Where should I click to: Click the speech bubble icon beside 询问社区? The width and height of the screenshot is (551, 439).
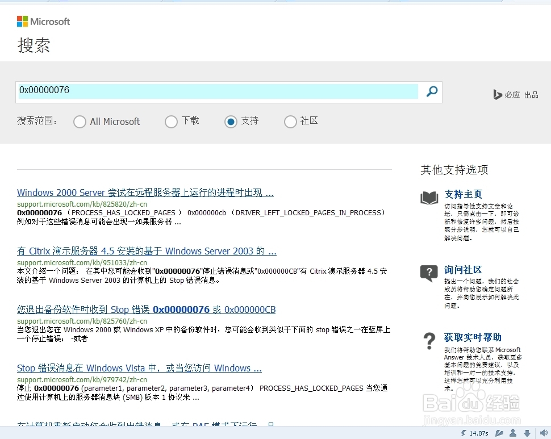pos(429,273)
